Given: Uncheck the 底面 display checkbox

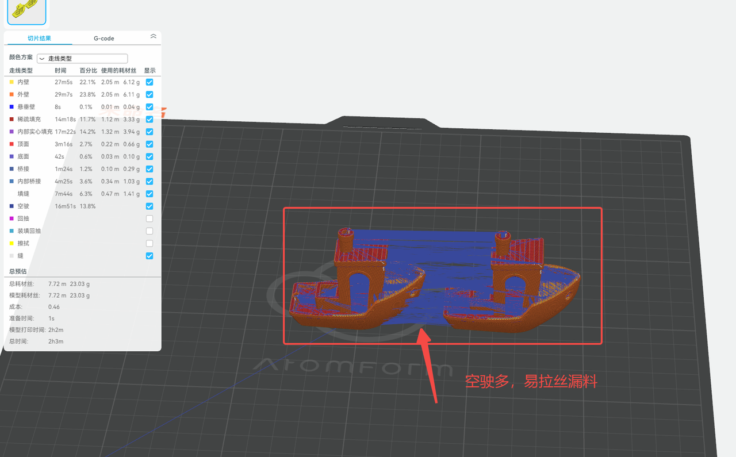Looking at the screenshot, I should click(x=149, y=157).
